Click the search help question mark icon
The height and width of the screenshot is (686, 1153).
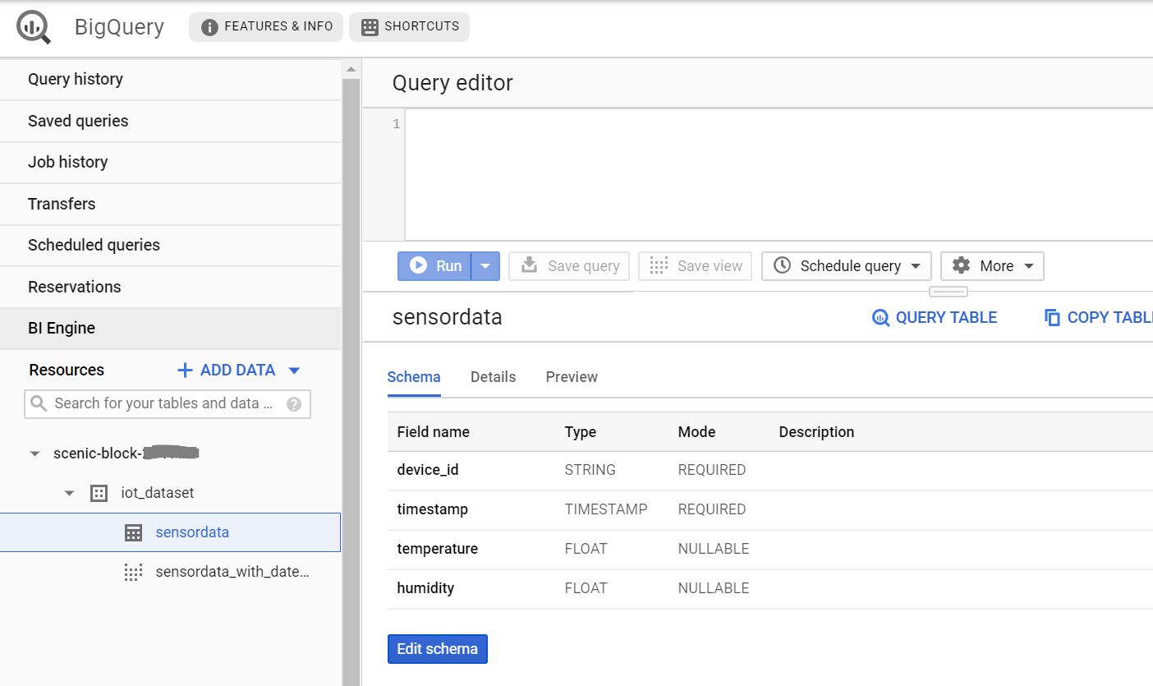coord(294,404)
